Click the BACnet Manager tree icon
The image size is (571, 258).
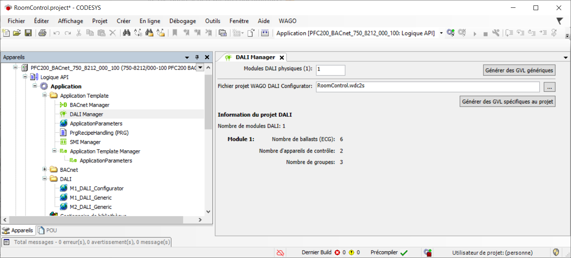(63, 105)
